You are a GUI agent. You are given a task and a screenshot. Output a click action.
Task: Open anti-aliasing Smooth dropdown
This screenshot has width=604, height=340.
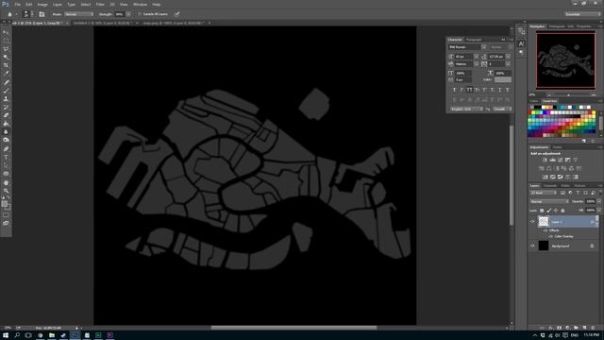(502, 110)
